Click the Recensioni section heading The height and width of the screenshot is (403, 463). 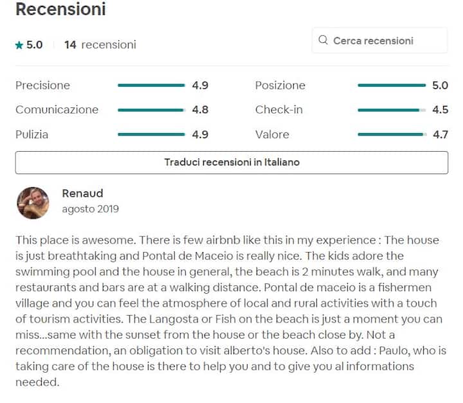point(60,10)
